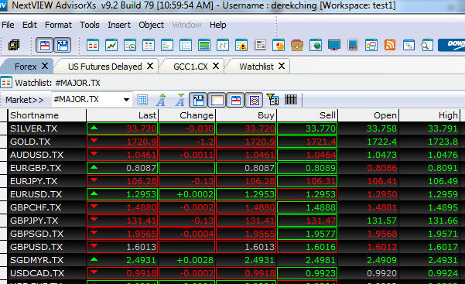Screen dimensions: 465x284
Task: Switch to the US Futures Delayed tab
Action: pyautogui.click(x=105, y=67)
